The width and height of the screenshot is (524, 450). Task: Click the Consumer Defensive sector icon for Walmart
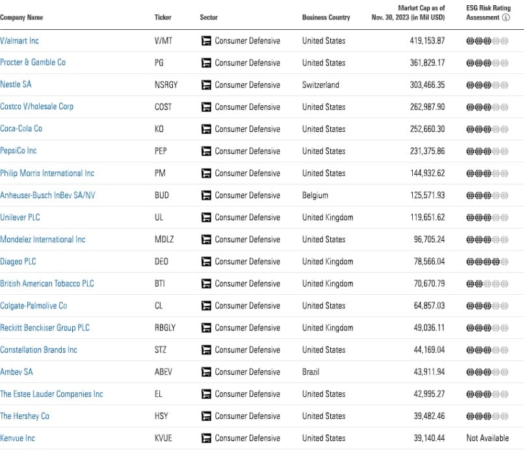pyautogui.click(x=206, y=41)
